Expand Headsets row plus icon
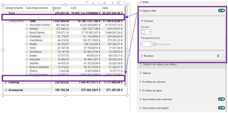228x113 pixels. pyautogui.click(x=27, y=59)
